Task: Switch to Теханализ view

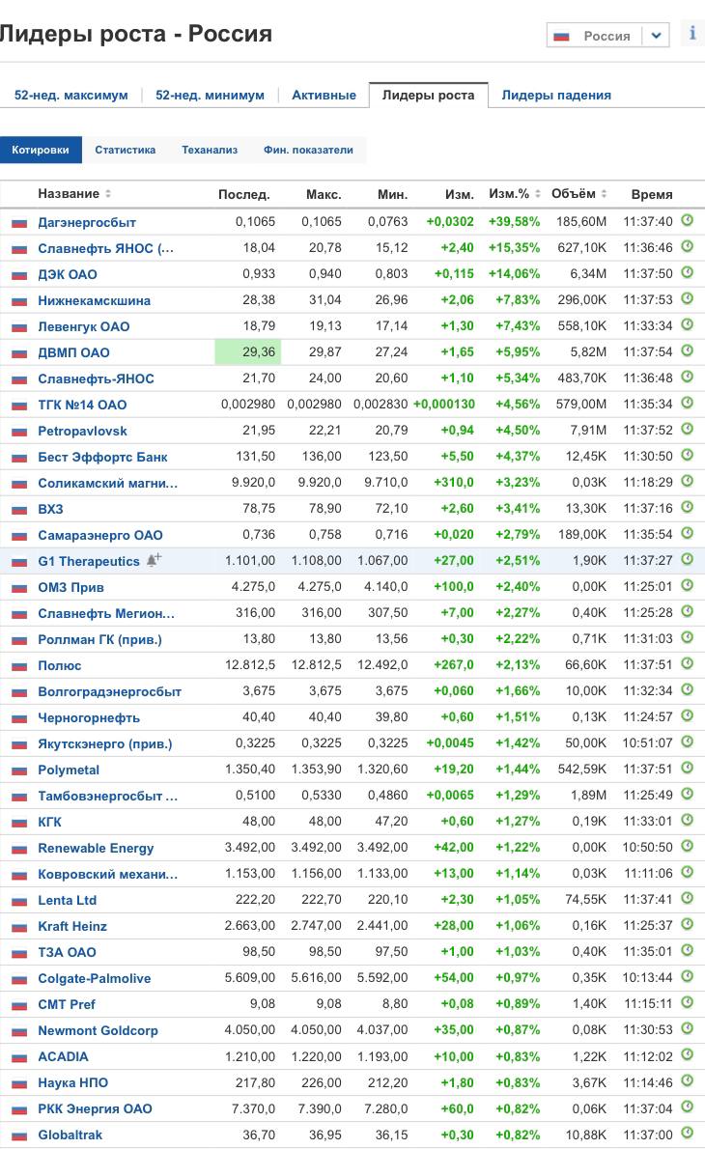Action: tap(210, 150)
